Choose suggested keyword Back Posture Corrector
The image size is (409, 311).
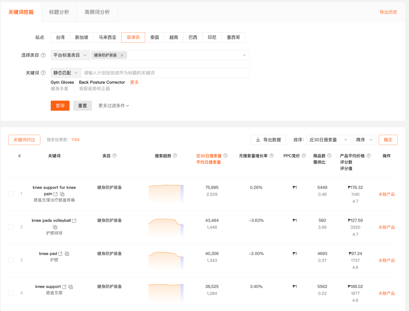(102, 82)
